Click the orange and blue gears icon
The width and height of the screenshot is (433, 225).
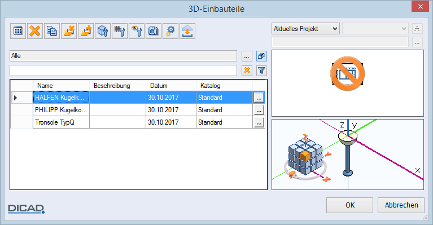coord(170,31)
